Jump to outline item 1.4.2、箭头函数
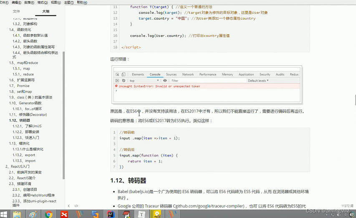The height and width of the screenshot is (218, 356). [25, 41]
